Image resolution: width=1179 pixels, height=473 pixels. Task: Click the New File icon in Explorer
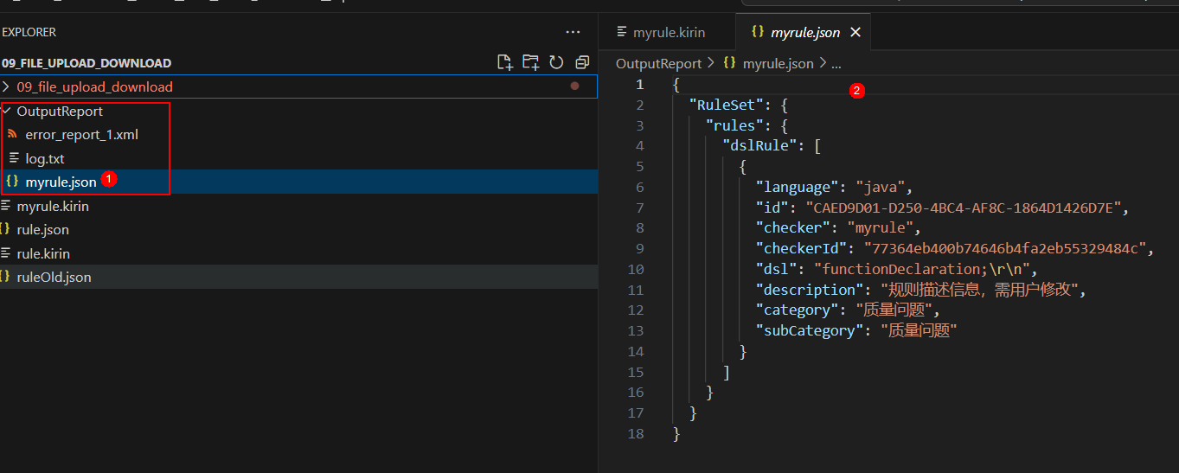coord(504,62)
